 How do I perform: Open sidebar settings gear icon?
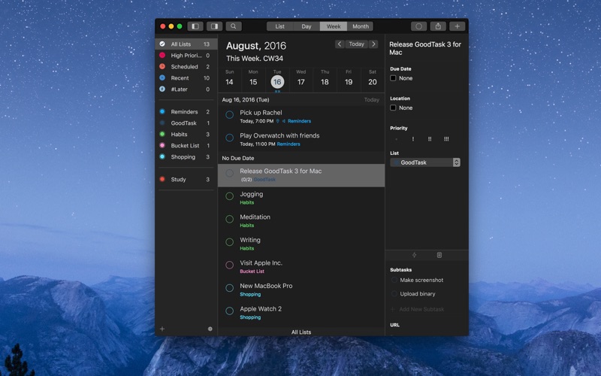[x=210, y=329]
